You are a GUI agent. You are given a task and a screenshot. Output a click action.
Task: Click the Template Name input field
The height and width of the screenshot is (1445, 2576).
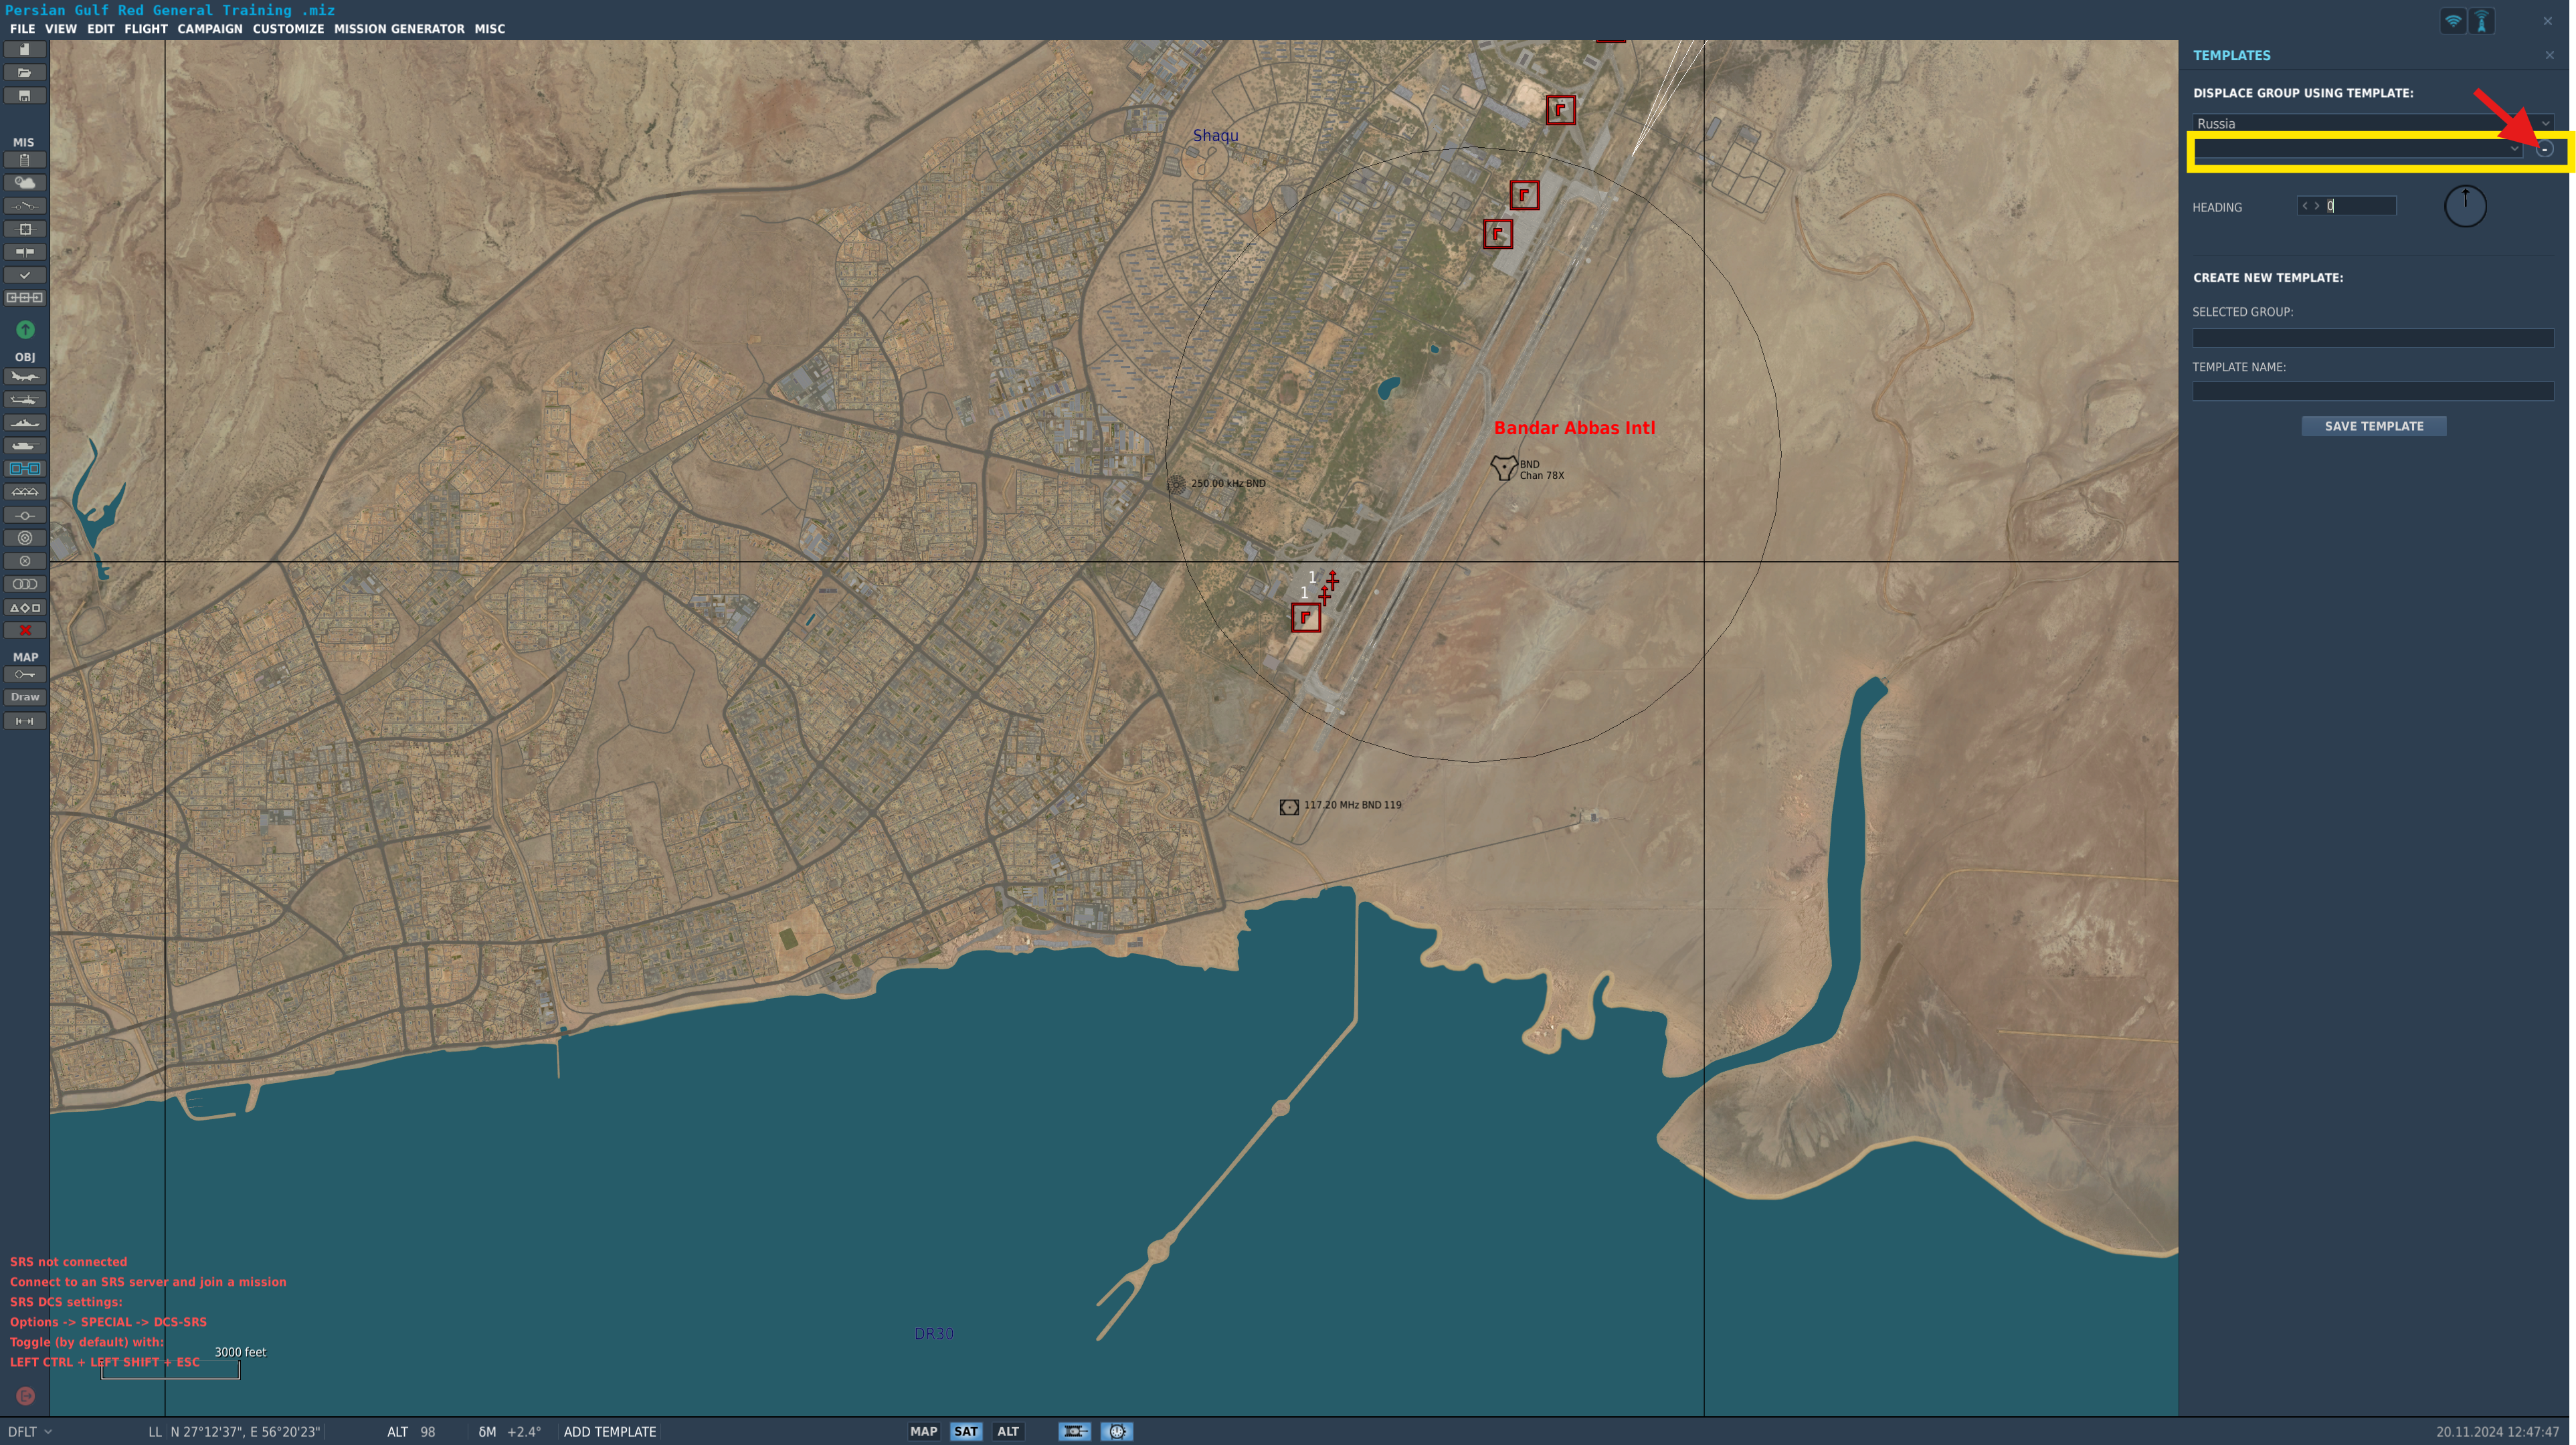[2373, 391]
